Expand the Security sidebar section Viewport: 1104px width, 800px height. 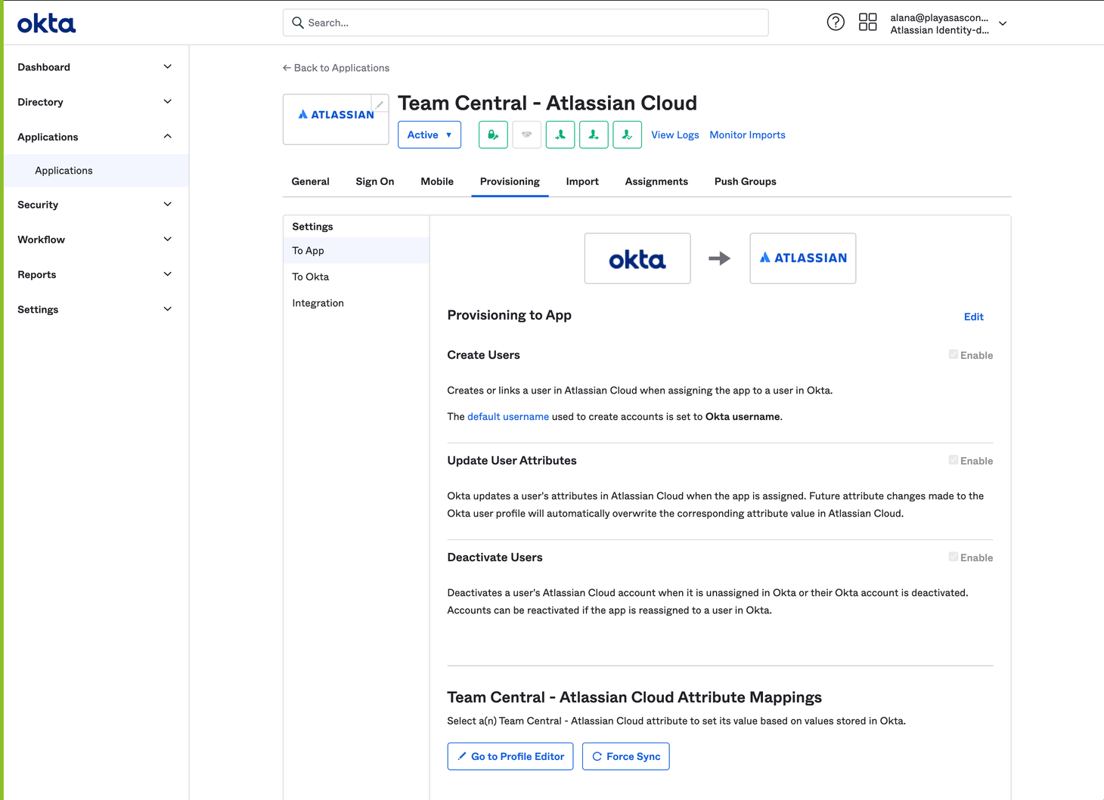point(95,205)
